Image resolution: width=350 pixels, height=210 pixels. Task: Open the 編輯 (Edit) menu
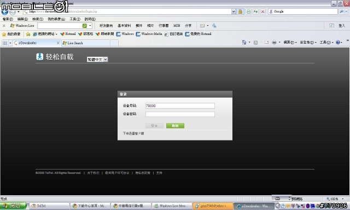point(22,19)
